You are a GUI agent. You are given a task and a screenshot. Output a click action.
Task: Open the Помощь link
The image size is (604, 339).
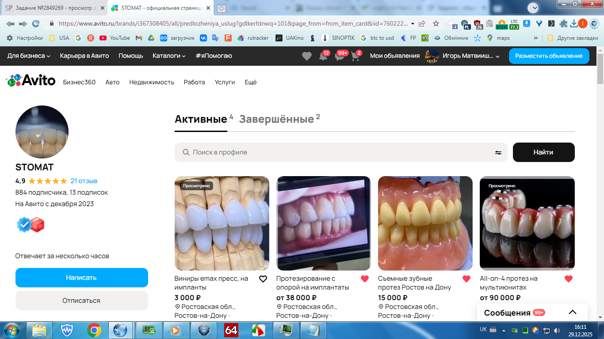click(x=131, y=56)
